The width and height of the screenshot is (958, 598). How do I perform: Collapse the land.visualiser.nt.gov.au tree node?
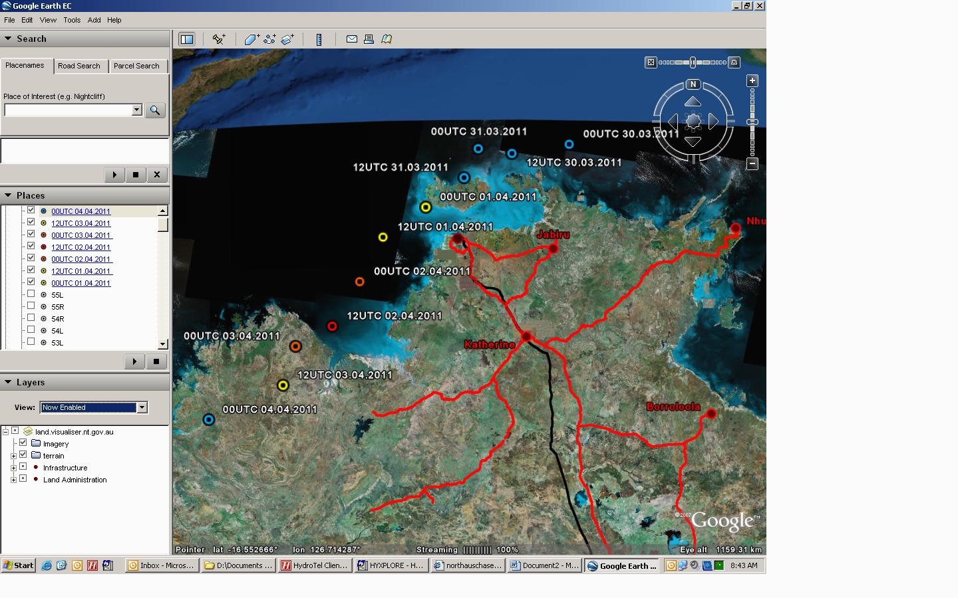(x=5, y=431)
